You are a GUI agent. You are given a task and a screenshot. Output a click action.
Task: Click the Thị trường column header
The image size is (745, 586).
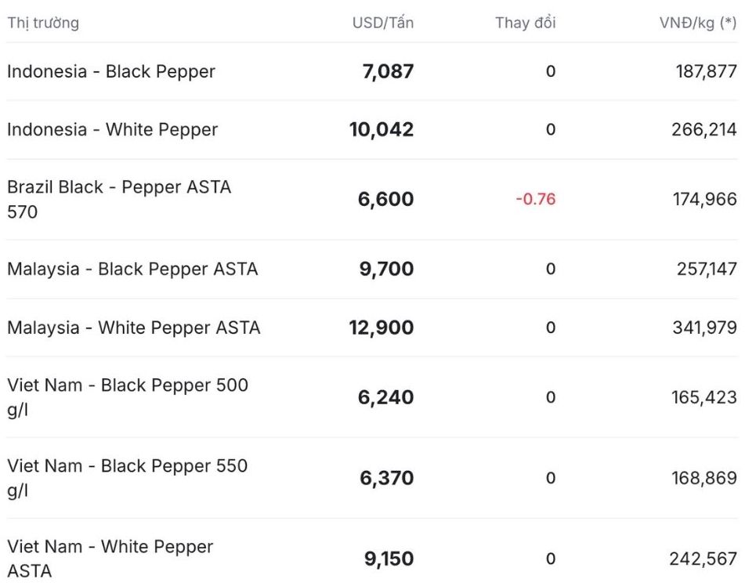[x=43, y=23]
